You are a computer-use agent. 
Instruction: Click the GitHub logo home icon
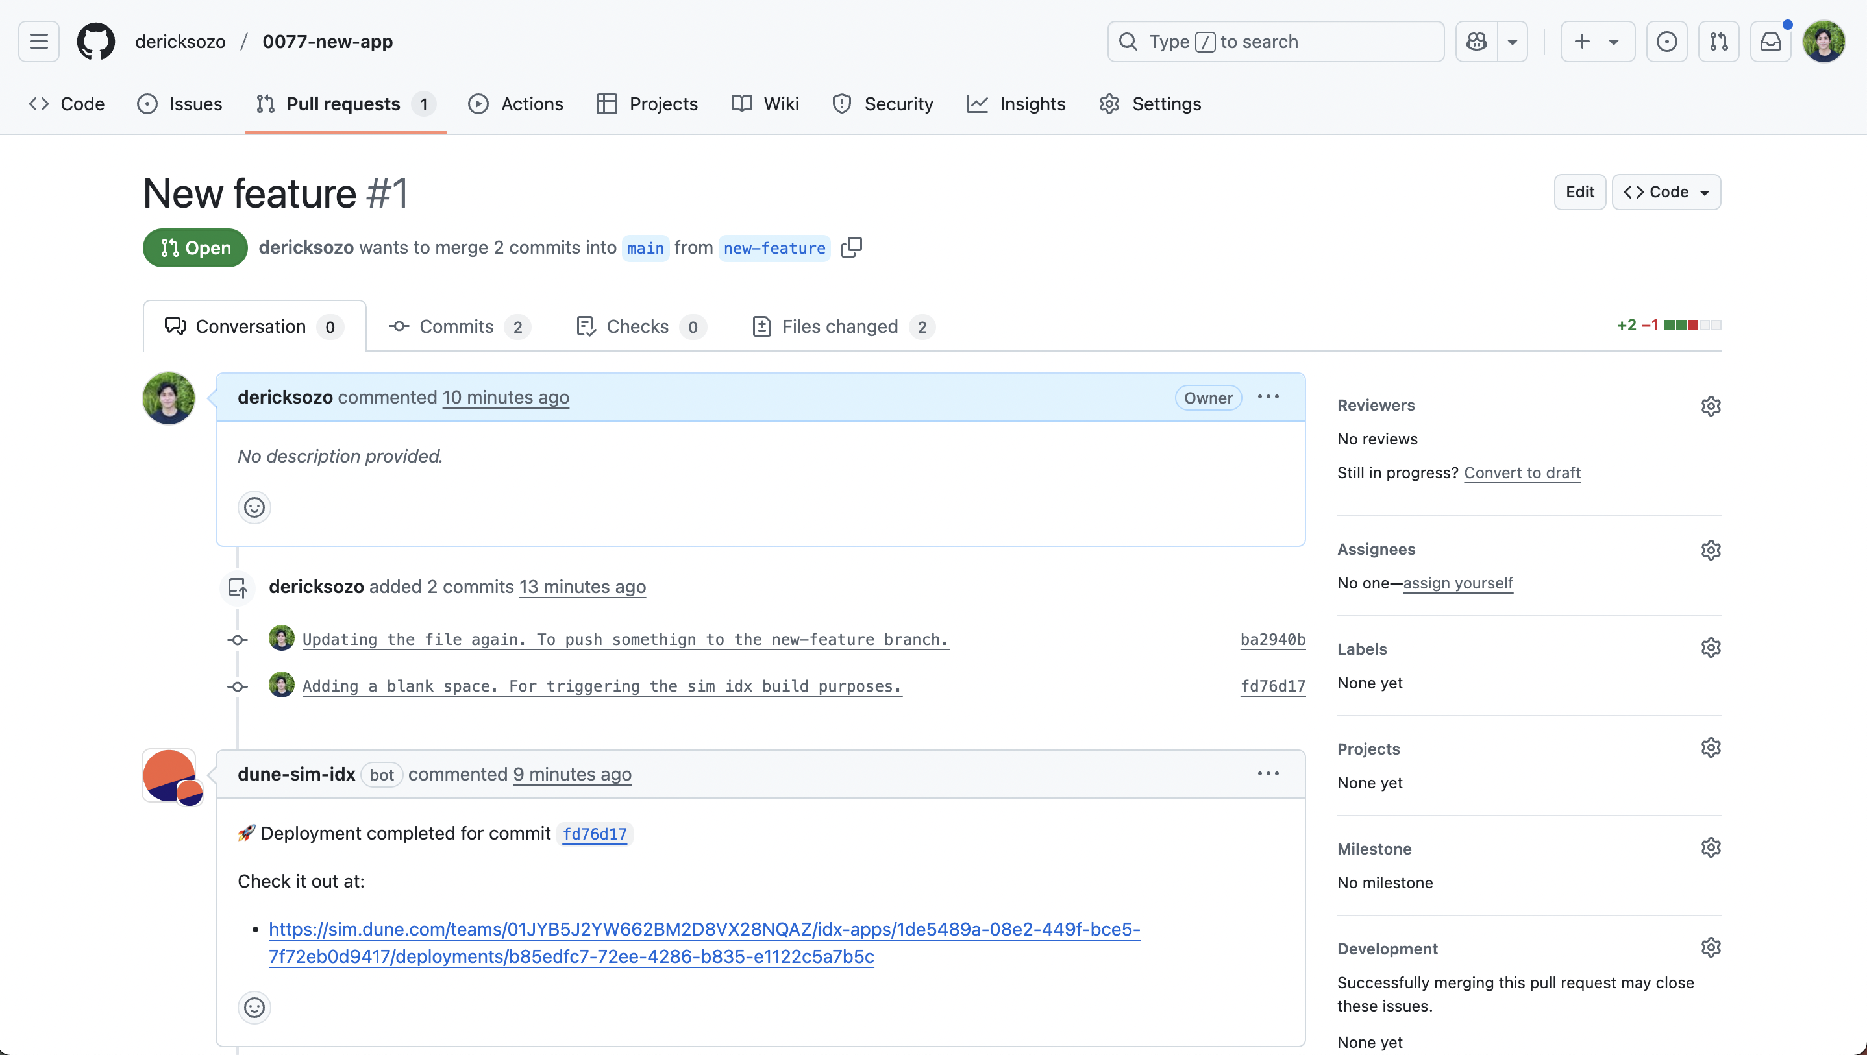tap(95, 42)
